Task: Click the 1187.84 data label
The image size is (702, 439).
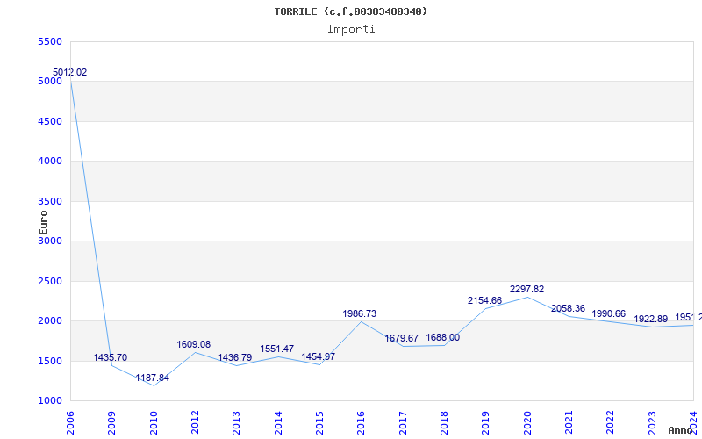Action: pos(152,378)
